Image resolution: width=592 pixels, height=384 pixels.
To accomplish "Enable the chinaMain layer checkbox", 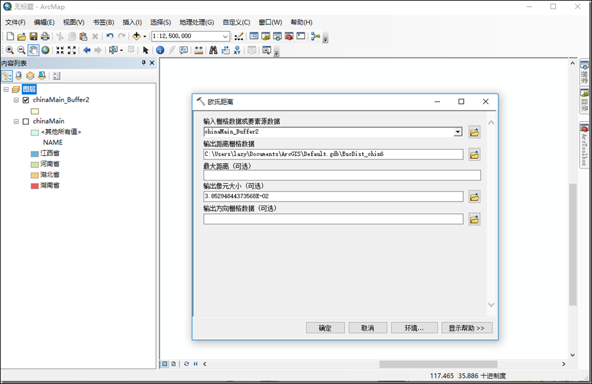I will (26, 120).
